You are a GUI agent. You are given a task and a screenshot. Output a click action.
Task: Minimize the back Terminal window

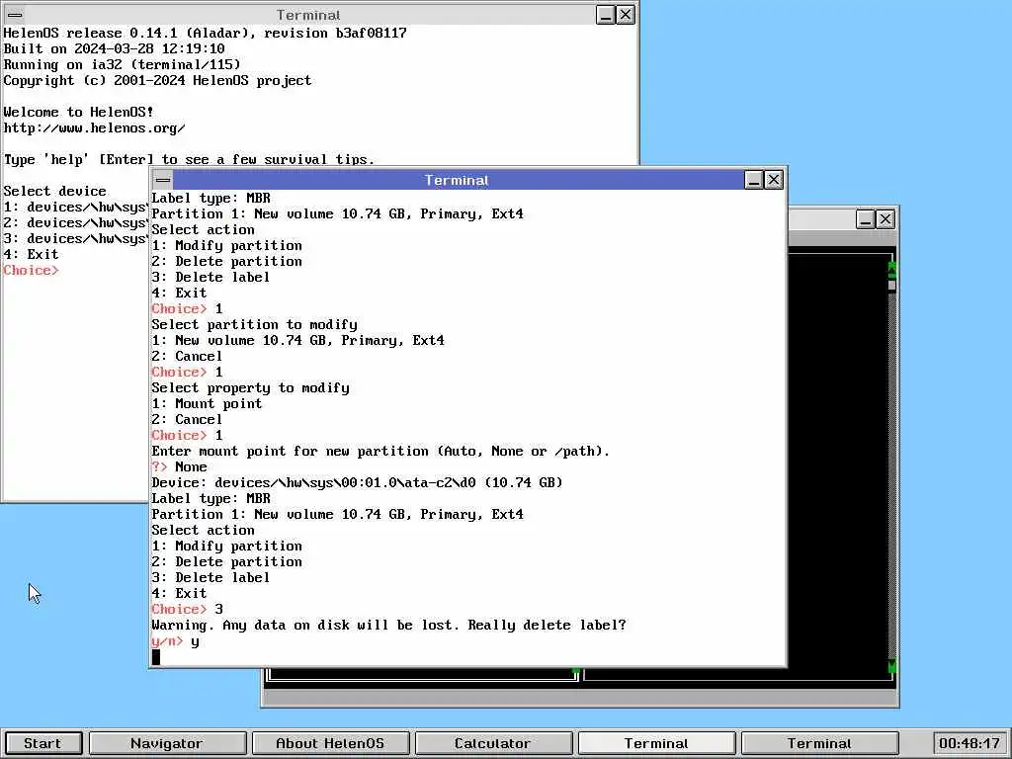pyautogui.click(x=606, y=15)
